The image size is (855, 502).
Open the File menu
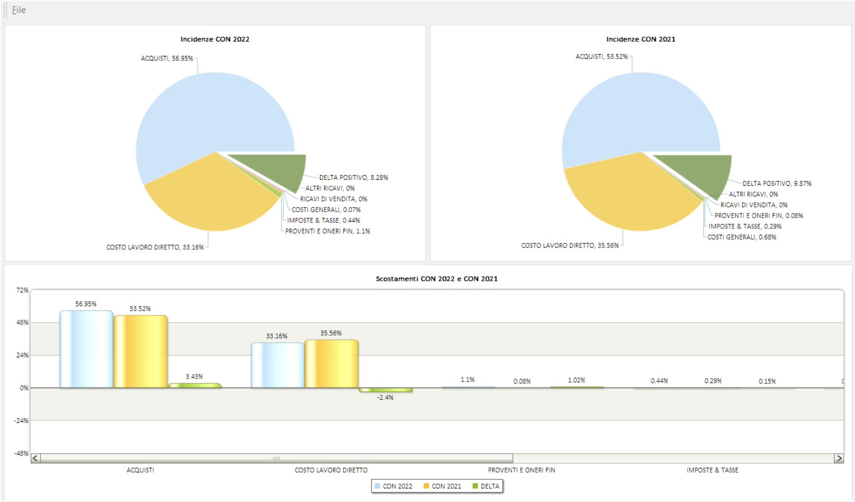point(19,10)
